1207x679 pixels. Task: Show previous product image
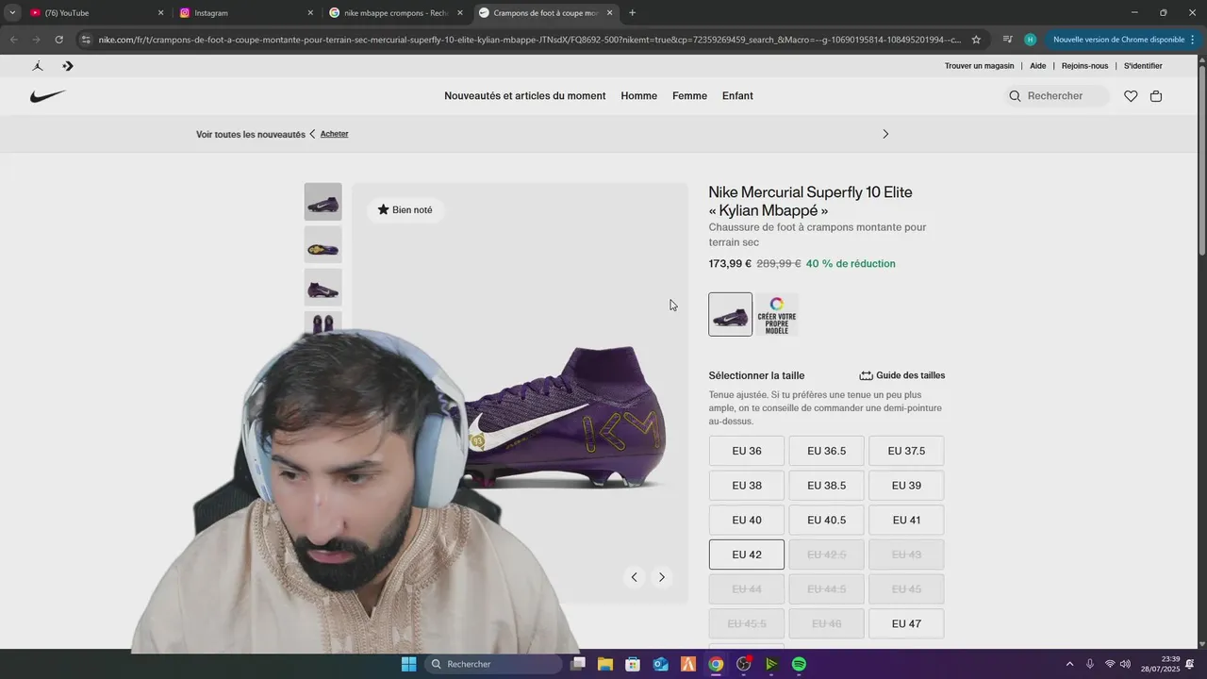(634, 577)
